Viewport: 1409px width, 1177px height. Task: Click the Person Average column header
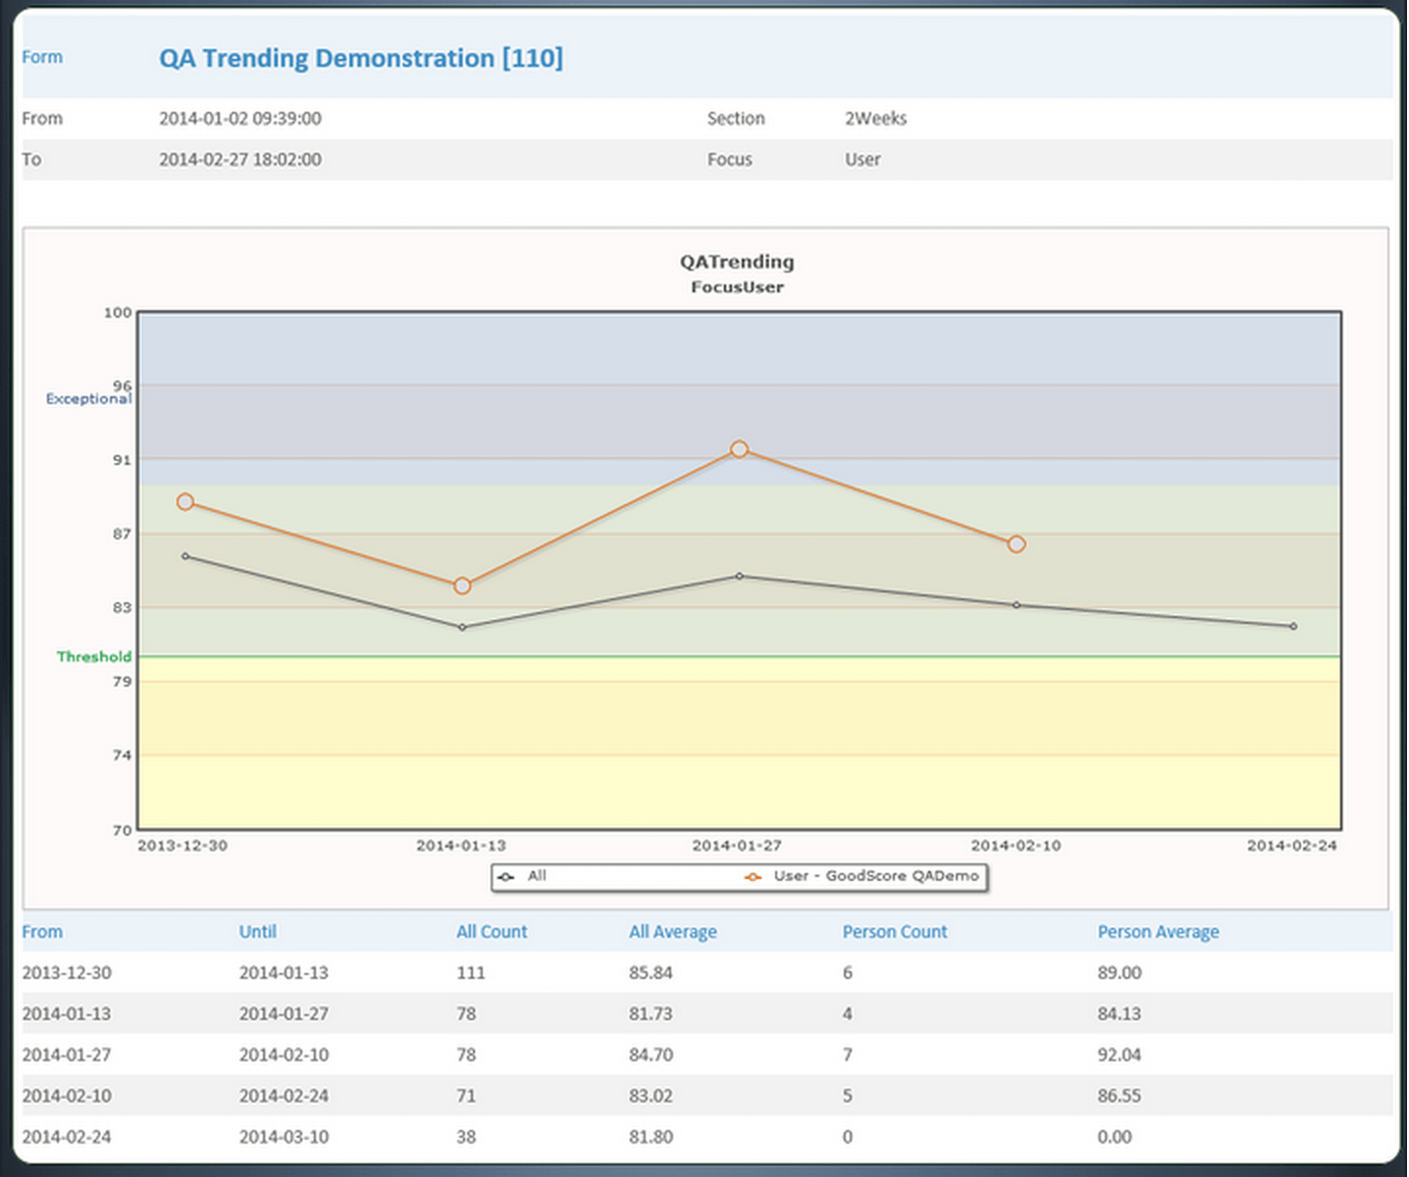pyautogui.click(x=1158, y=932)
